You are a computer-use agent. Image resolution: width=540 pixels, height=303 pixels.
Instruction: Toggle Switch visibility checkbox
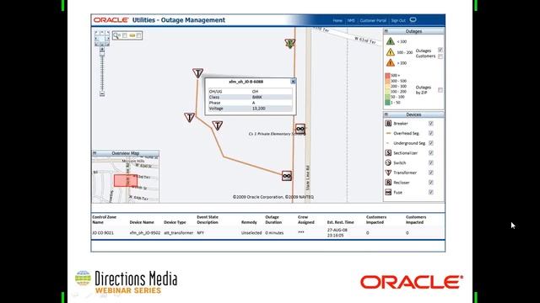point(431,162)
